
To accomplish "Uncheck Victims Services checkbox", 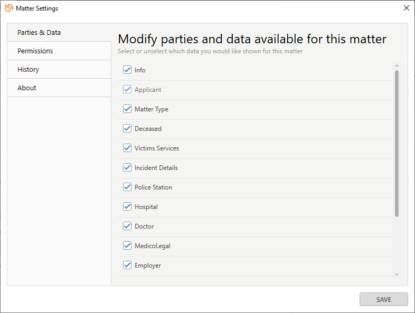I will click(127, 148).
